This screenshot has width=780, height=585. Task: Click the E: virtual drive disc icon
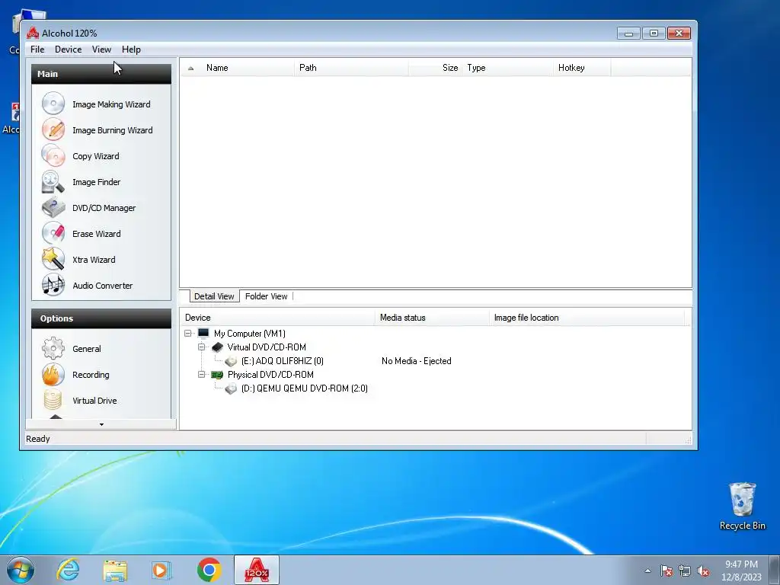coord(231,360)
